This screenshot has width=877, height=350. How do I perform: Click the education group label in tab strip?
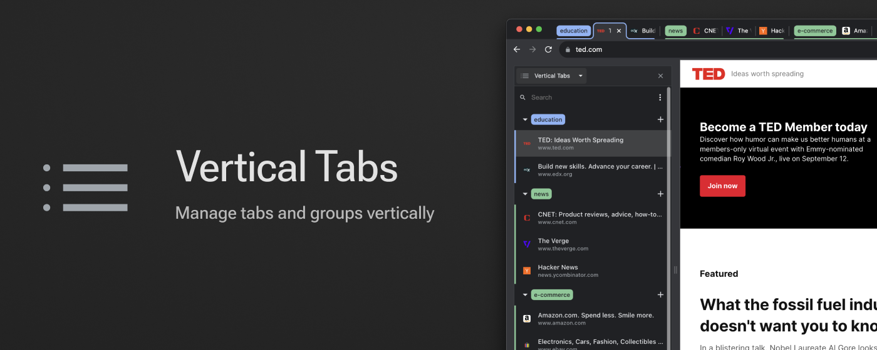574,31
